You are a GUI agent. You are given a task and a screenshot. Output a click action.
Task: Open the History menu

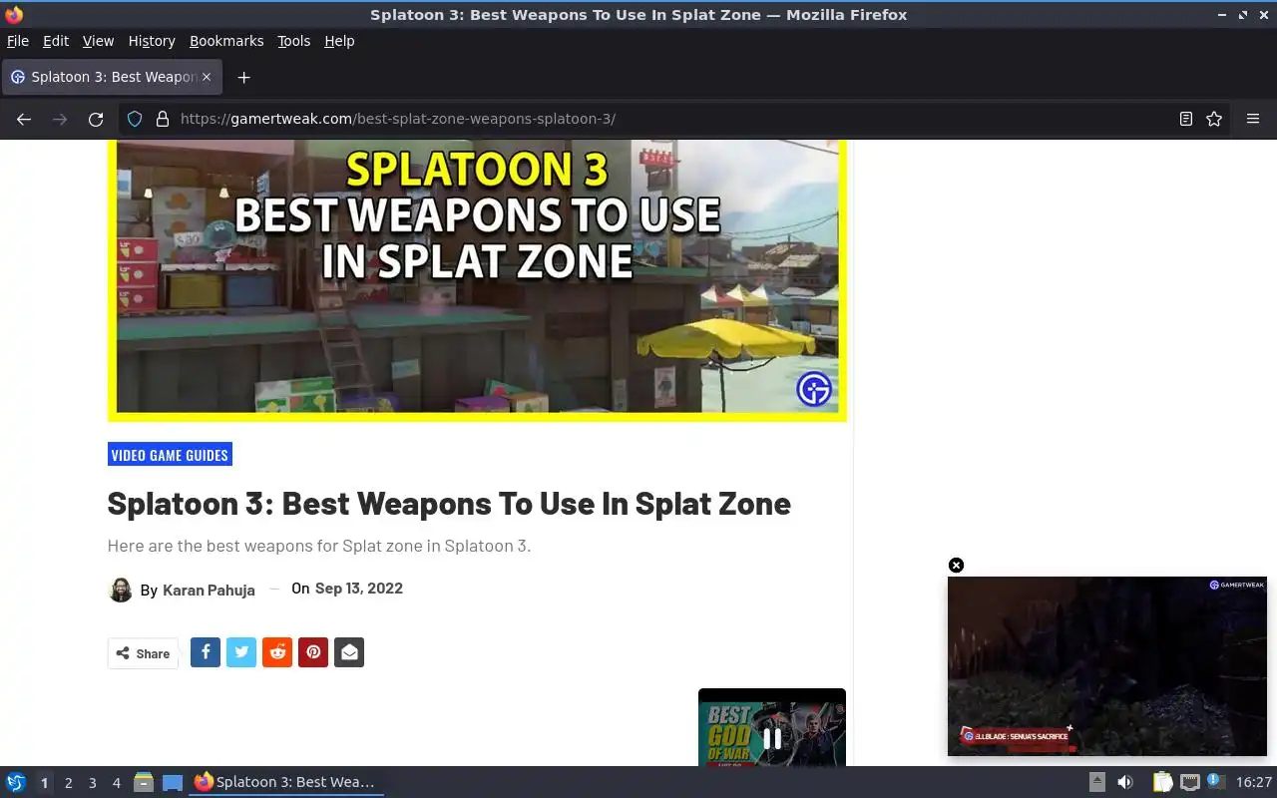tap(152, 41)
